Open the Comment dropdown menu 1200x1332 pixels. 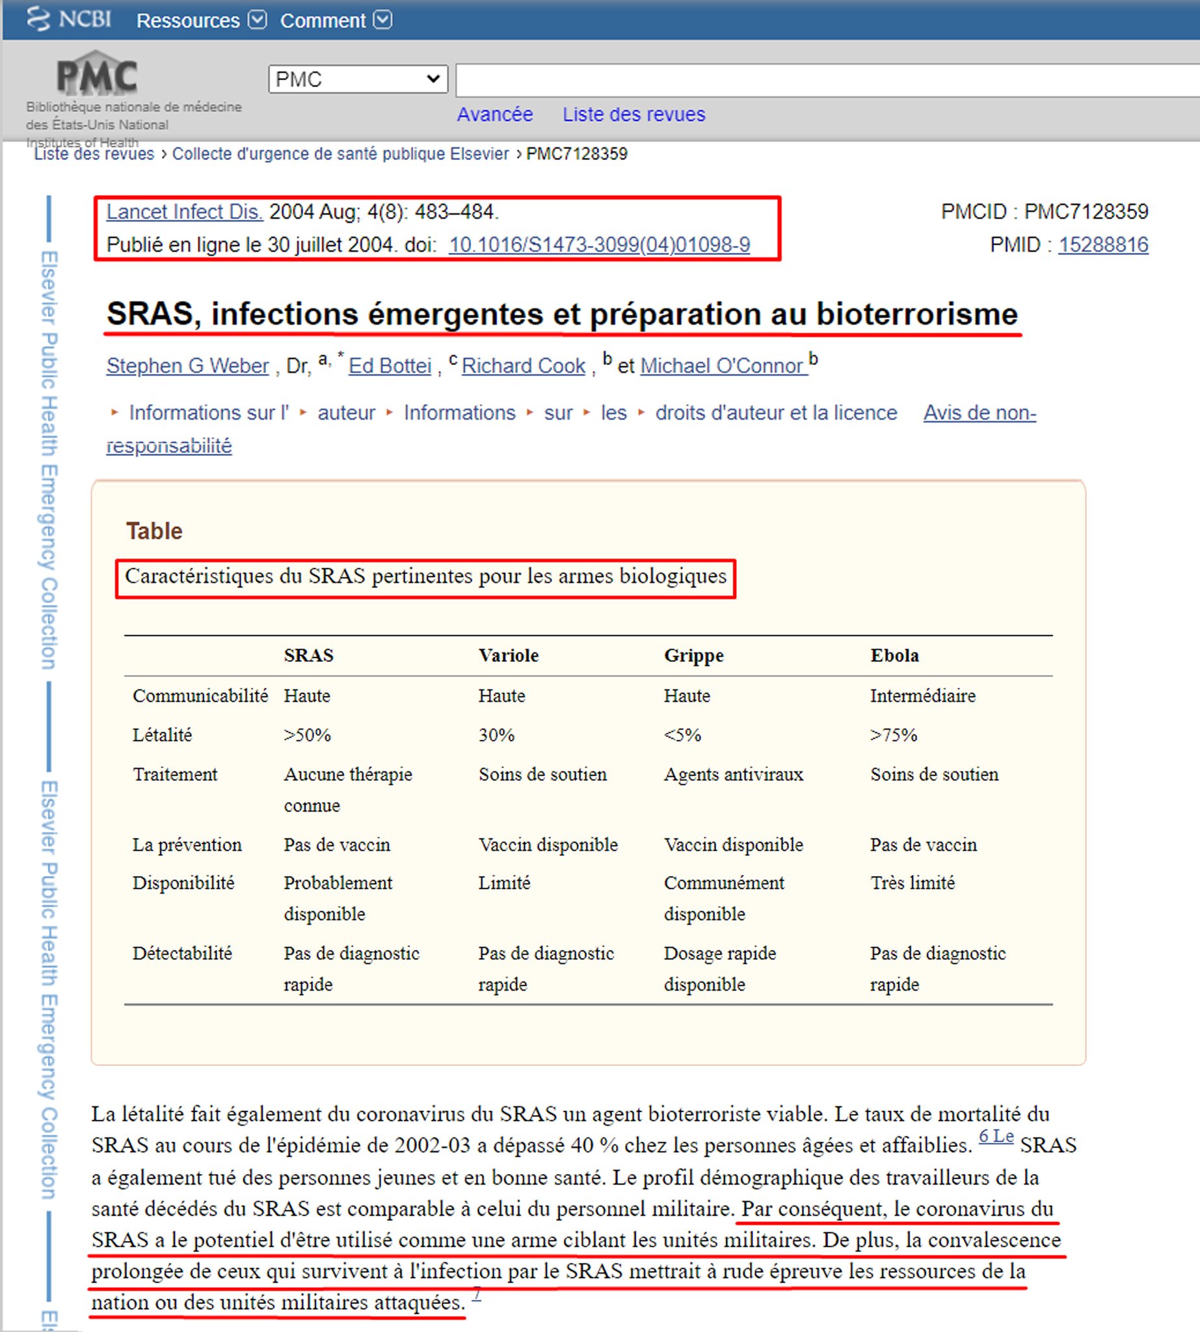(335, 20)
